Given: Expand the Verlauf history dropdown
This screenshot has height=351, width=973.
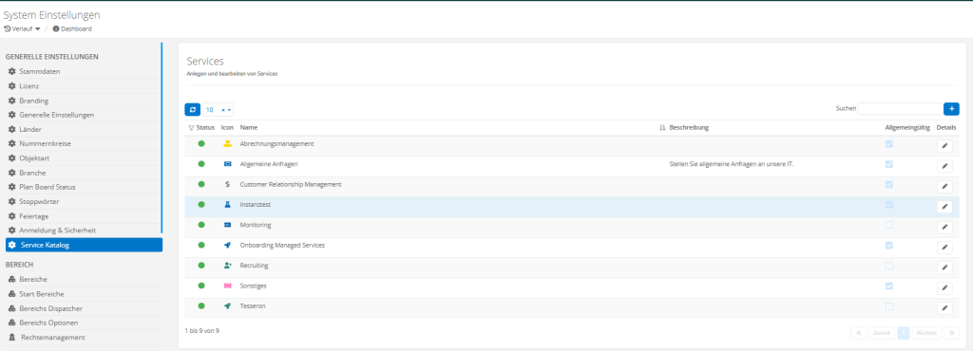Looking at the screenshot, I should (x=23, y=29).
